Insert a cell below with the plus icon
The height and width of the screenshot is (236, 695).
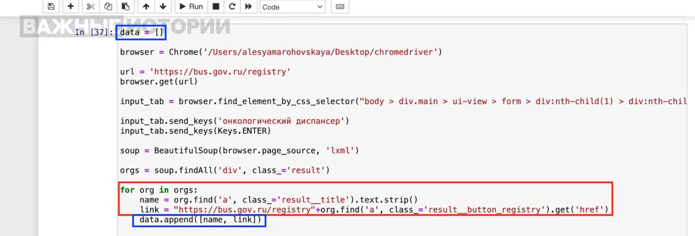pos(71,6)
